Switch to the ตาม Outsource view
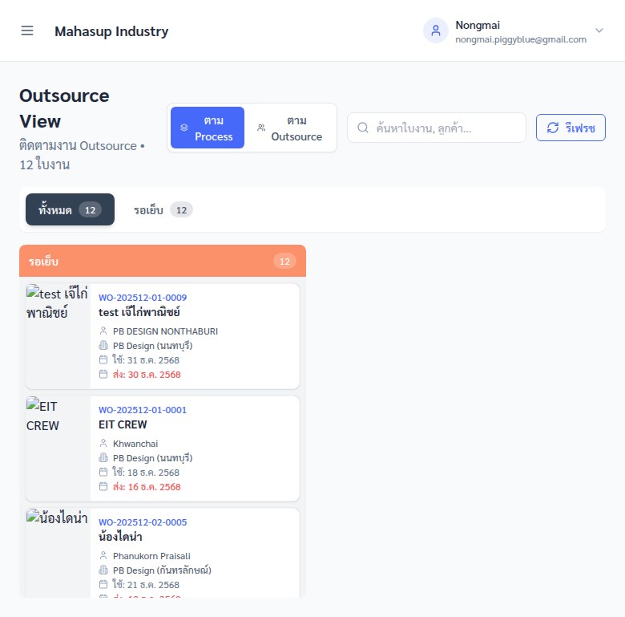Screen dimensions: 625x617 (290, 128)
